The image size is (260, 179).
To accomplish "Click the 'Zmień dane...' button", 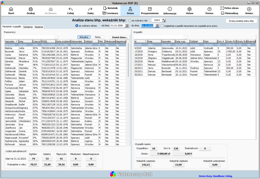I will click(120, 37).
